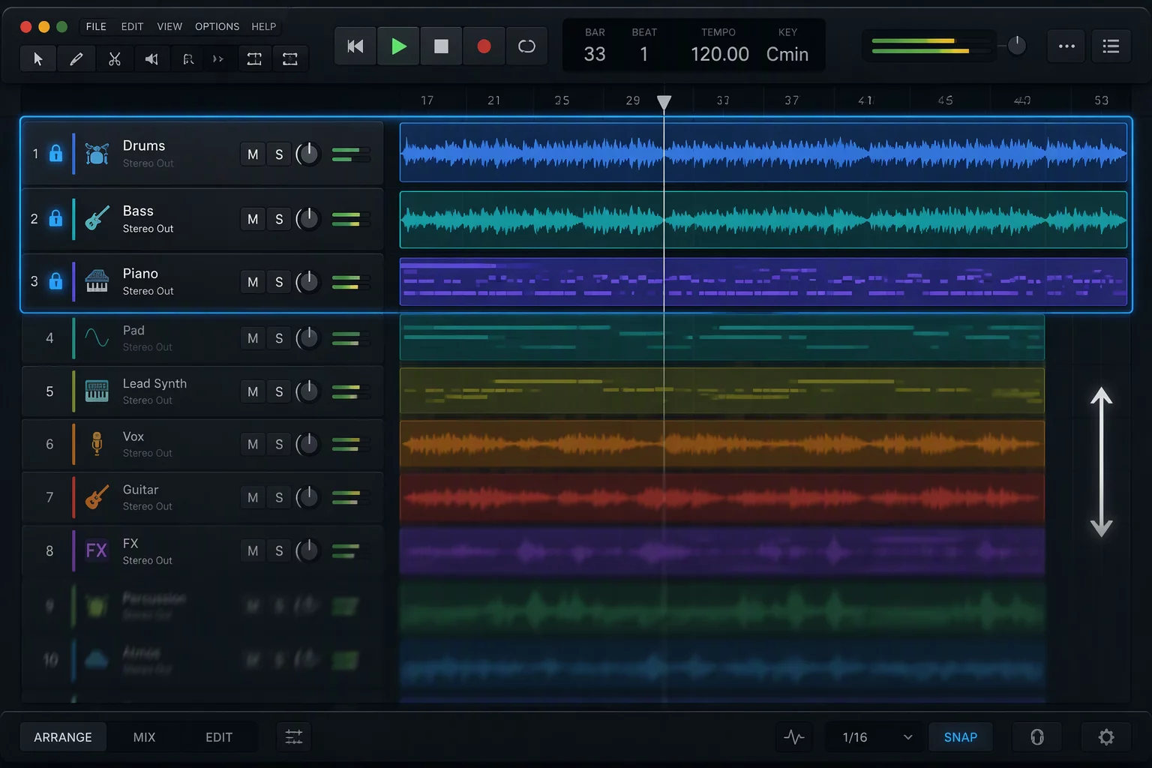Screen dimensions: 1152x768
Task: Select the pencil draw tool
Action: pyautogui.click(x=76, y=59)
